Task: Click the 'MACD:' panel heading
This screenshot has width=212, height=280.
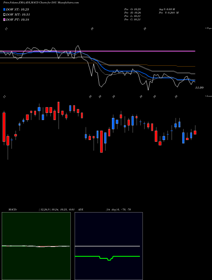Action: (x=12, y=210)
